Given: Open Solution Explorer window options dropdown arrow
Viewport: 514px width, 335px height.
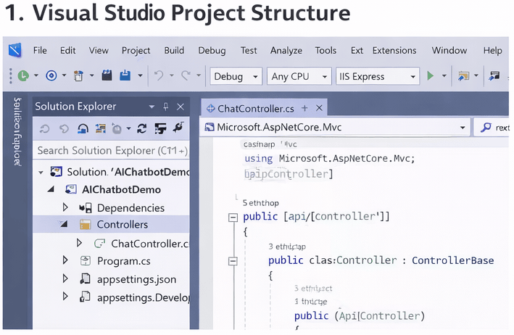Looking at the screenshot, I should coord(152,107).
